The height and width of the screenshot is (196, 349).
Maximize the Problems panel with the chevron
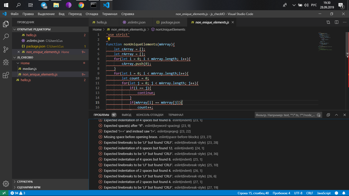pyautogui.click(x=336, y=115)
